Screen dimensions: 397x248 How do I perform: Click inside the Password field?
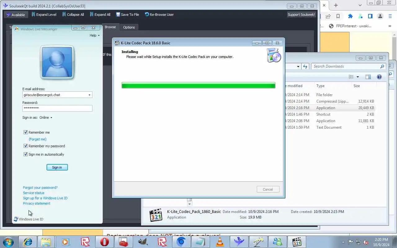click(57, 108)
